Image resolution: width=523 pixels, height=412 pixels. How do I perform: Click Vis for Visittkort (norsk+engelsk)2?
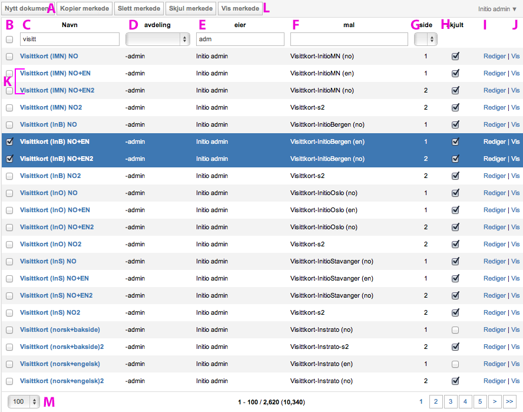click(515, 381)
